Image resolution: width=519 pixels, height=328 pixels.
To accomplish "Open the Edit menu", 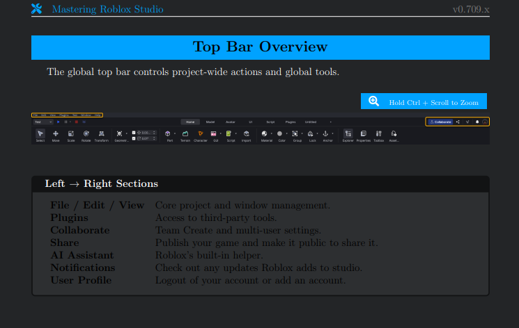I will click(44, 115).
